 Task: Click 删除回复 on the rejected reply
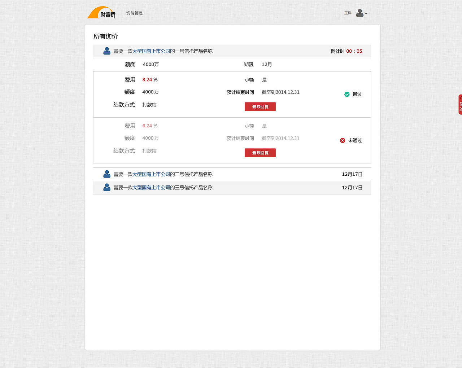coord(260,153)
